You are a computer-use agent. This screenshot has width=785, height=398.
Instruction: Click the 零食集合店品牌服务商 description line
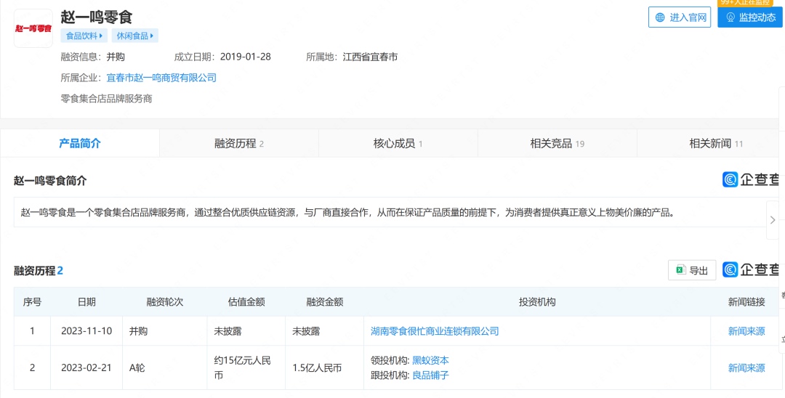[106, 99]
